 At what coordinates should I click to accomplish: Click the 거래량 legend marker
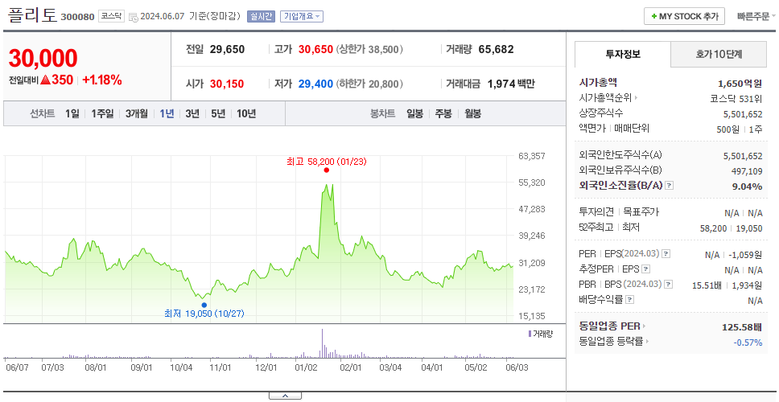point(530,334)
